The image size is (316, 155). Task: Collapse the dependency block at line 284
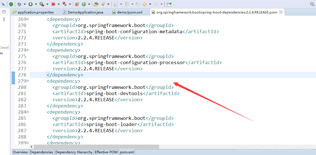28,112
